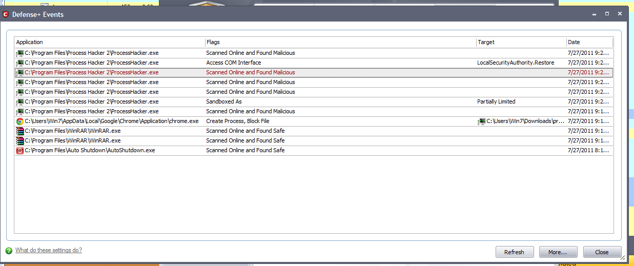Maximize the Defense+ Events window
634x266 pixels.
607,14
